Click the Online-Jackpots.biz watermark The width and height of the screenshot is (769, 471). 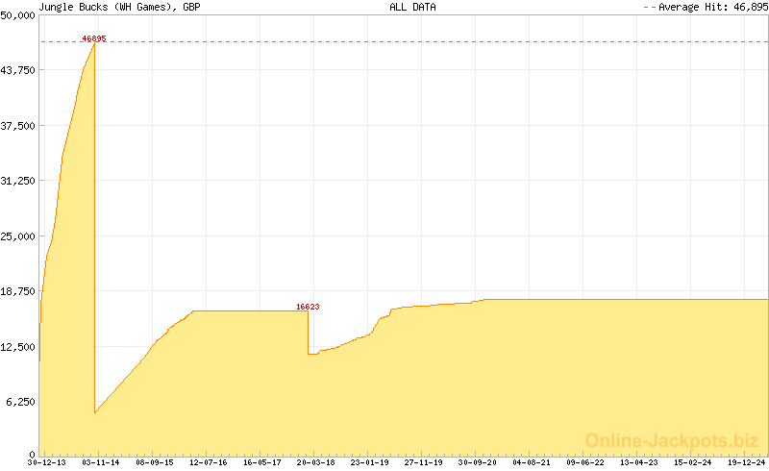(673, 440)
